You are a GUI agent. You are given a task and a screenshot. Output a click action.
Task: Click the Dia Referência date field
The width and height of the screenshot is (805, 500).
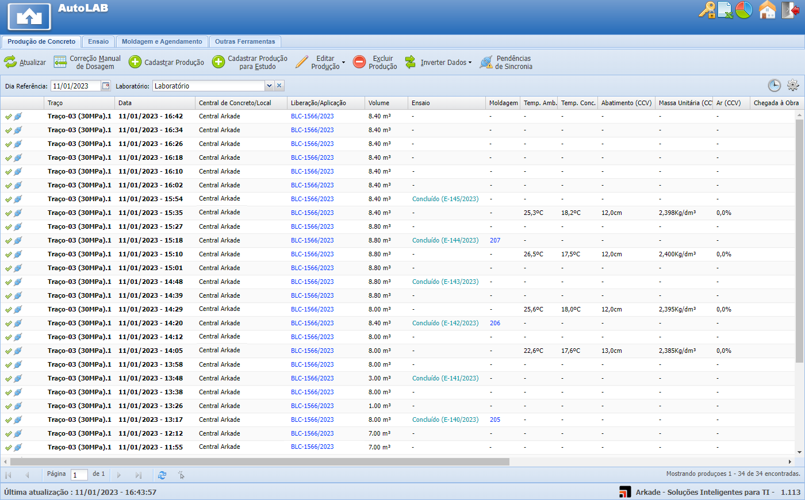coord(76,86)
